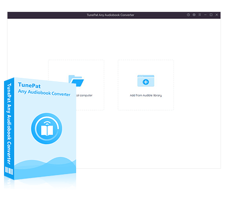Close the TunePat Any Audiobook Converter window

click(217, 15)
